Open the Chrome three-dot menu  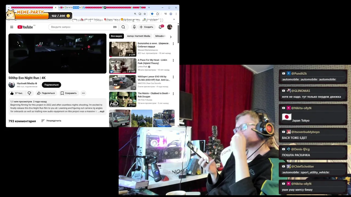(176, 14)
